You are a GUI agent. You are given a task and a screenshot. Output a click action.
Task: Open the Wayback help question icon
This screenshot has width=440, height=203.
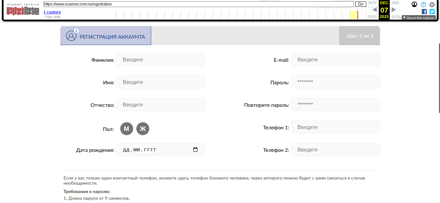[x=423, y=5]
